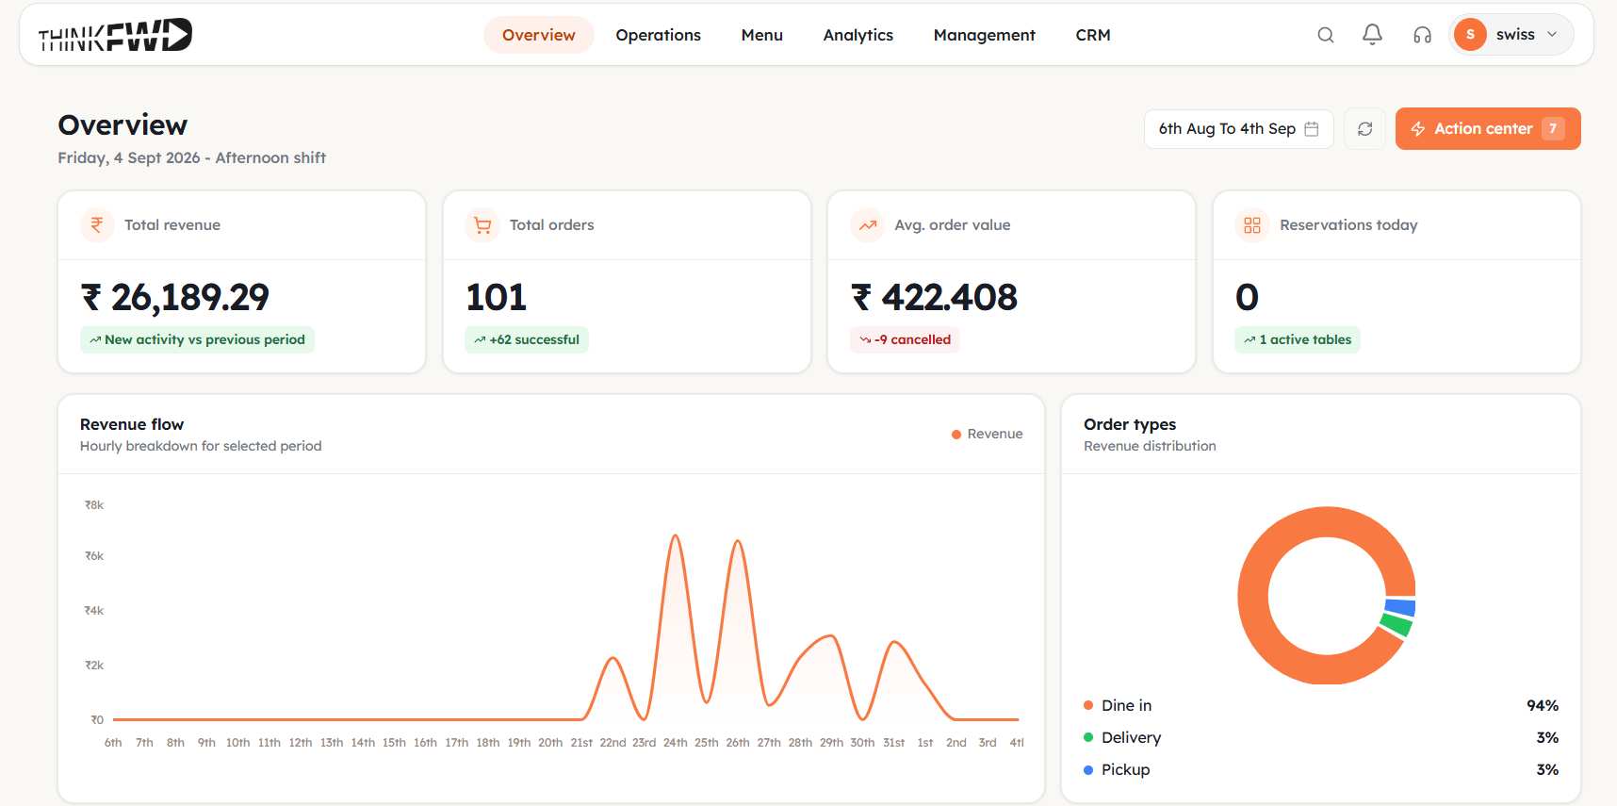Click the trend icon on Avg. order value card
This screenshot has width=1617, height=806.
pos(868,225)
